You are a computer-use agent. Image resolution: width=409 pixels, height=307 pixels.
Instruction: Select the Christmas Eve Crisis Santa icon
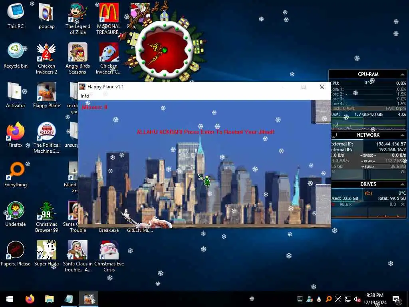tap(109, 256)
